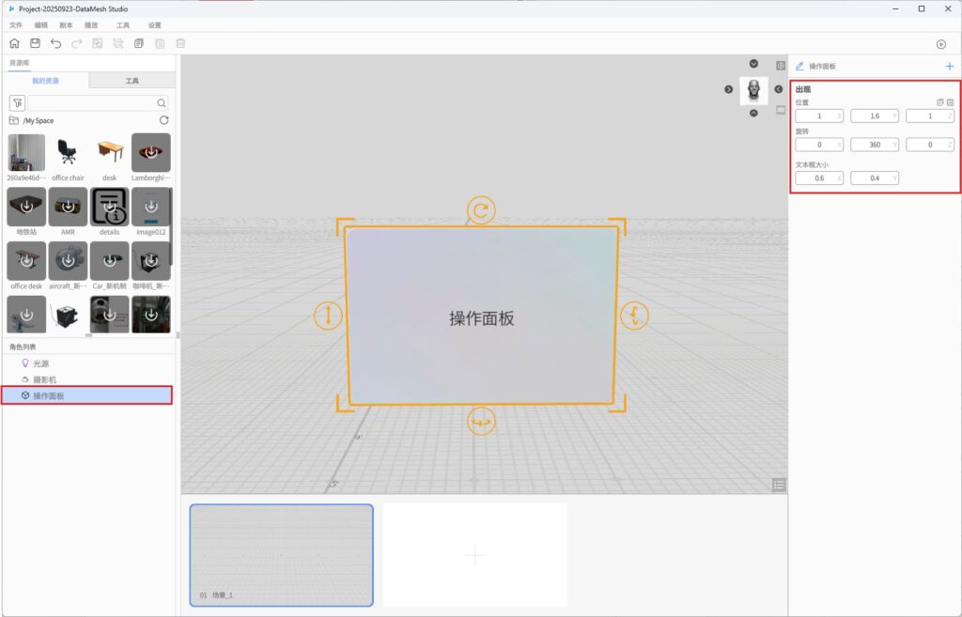Select 光源 in the role list

pyautogui.click(x=41, y=363)
